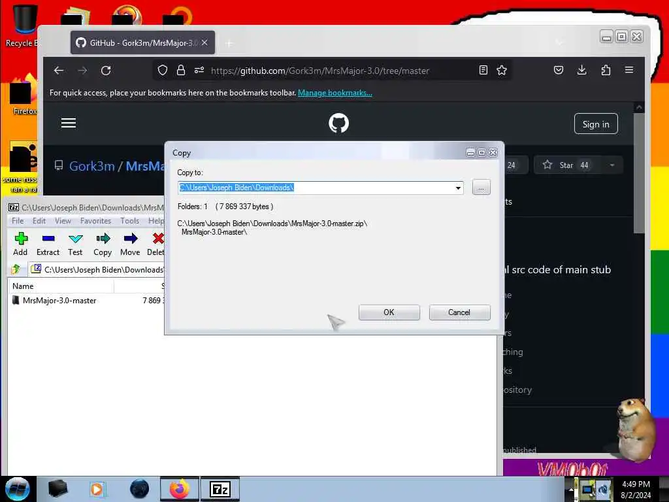Viewport: 669px width, 502px height.
Task: Open the 7-Zip Favorites menu
Action: click(95, 221)
